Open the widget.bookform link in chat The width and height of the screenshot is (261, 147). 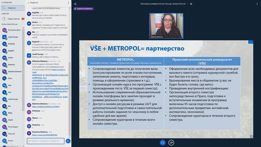click(46, 107)
